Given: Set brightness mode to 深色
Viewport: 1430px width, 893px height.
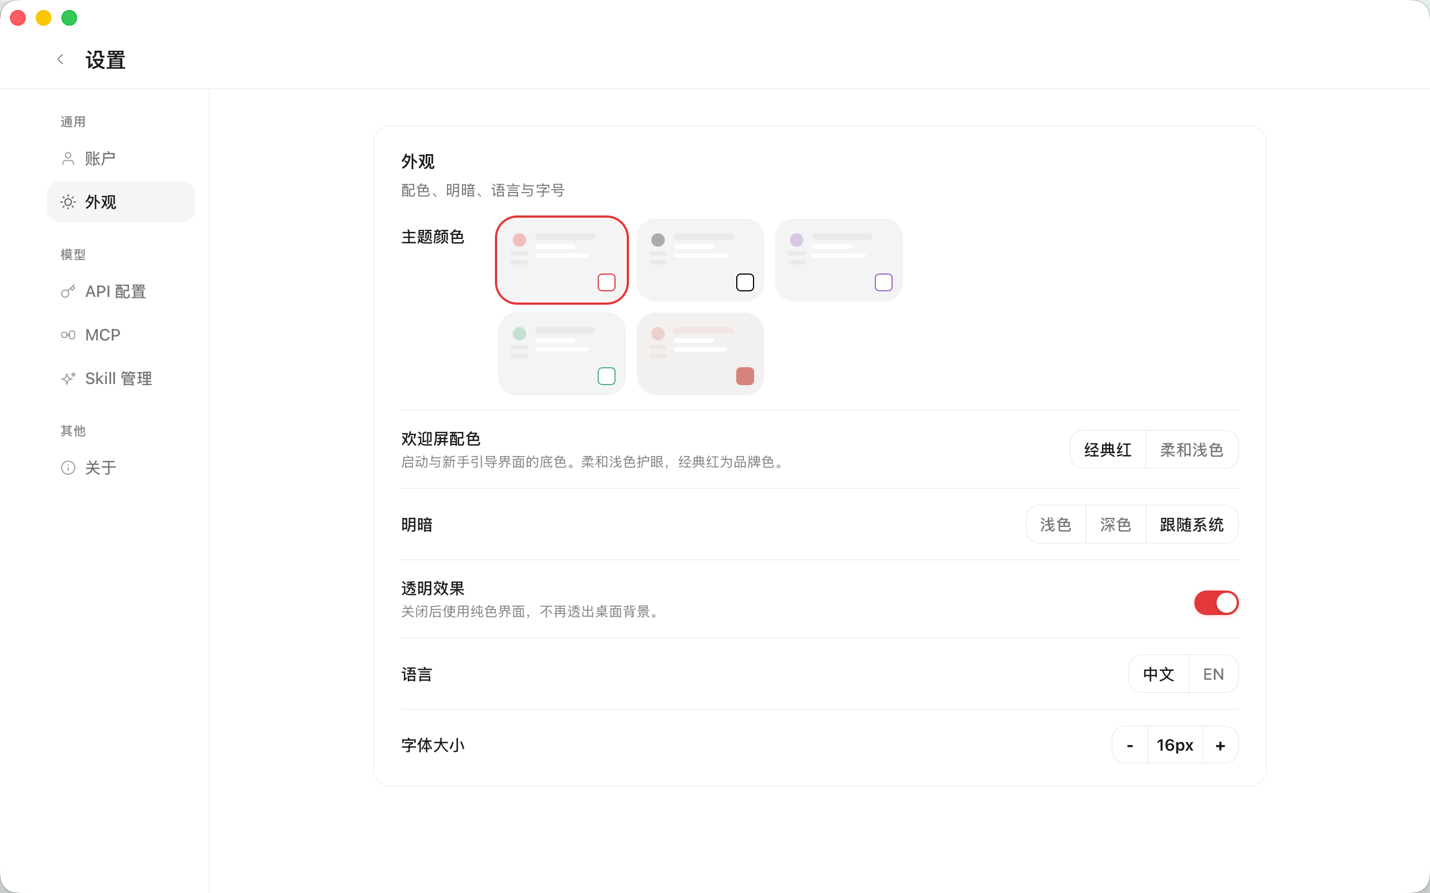Looking at the screenshot, I should point(1116,525).
